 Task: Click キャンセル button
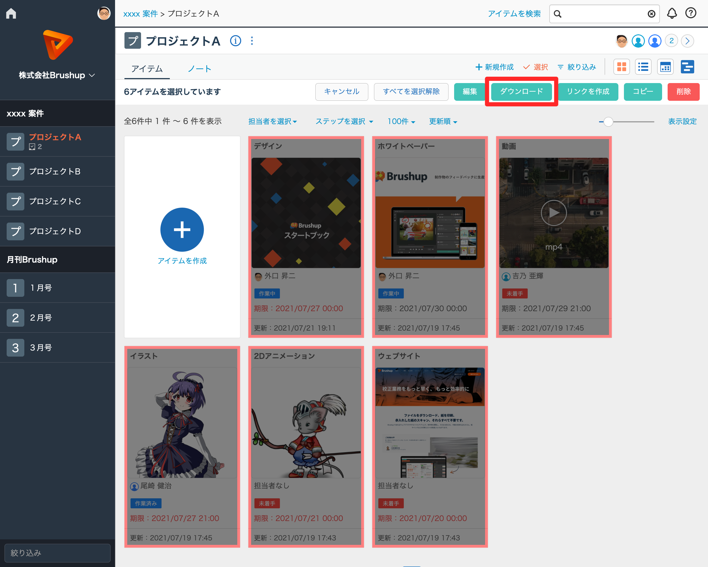[x=342, y=91]
